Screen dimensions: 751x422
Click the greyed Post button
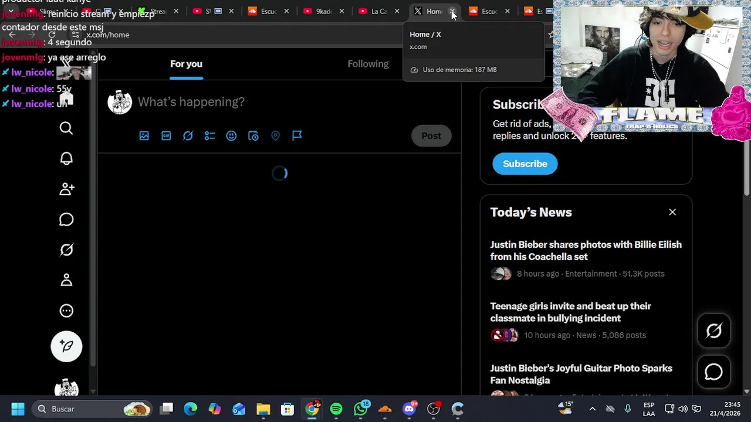point(431,135)
